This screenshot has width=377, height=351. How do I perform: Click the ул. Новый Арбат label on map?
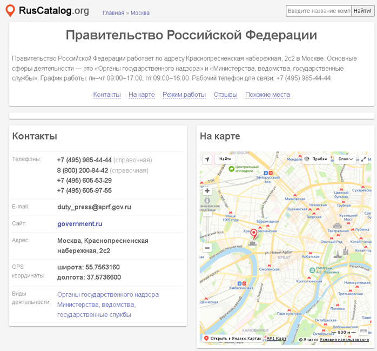click(278, 252)
